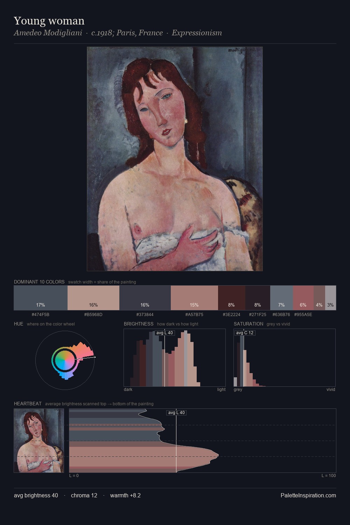This screenshot has height=525, width=350.
Task: Select the 3% light grey swatch
Action: 330,298
